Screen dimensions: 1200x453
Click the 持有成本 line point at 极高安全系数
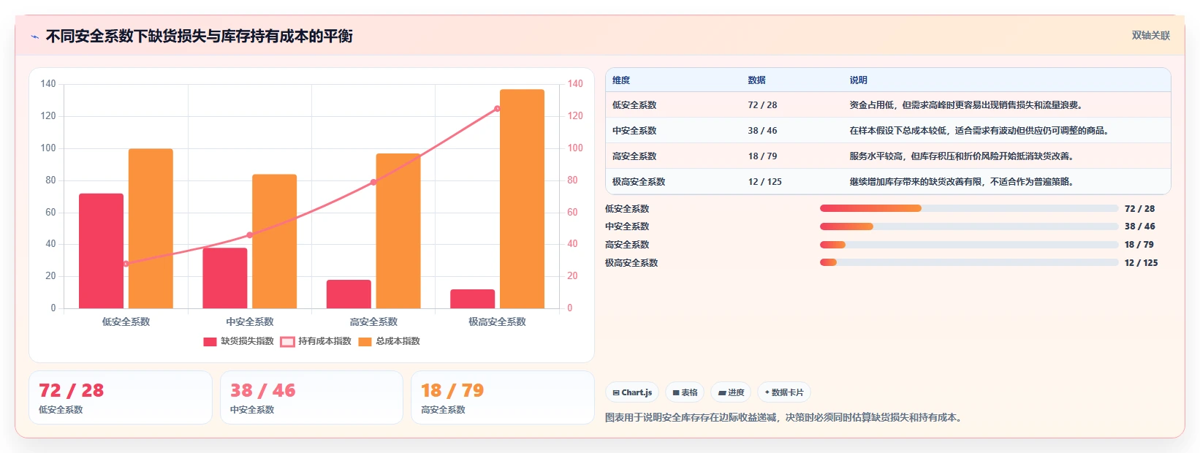pos(497,109)
